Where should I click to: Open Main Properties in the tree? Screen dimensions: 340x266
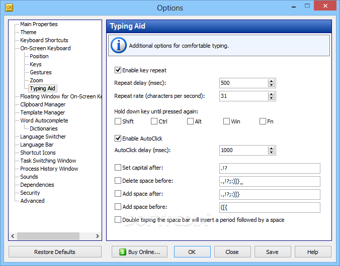pos(39,24)
